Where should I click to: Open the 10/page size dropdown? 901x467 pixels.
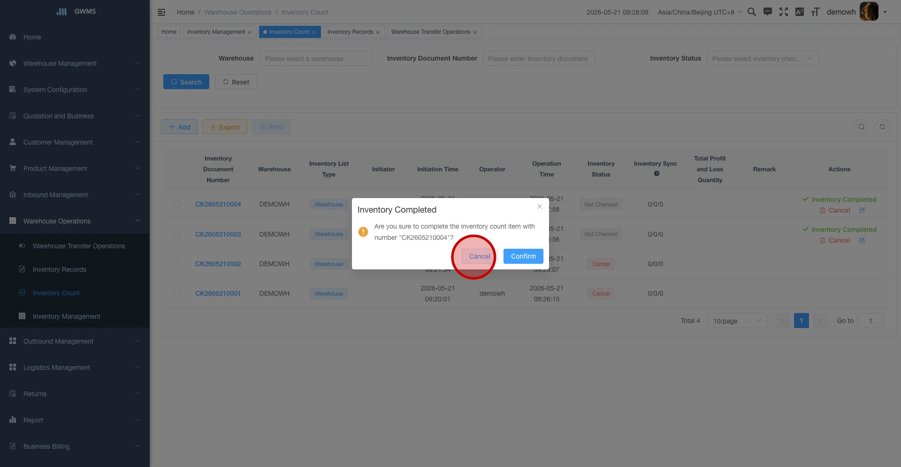point(738,321)
